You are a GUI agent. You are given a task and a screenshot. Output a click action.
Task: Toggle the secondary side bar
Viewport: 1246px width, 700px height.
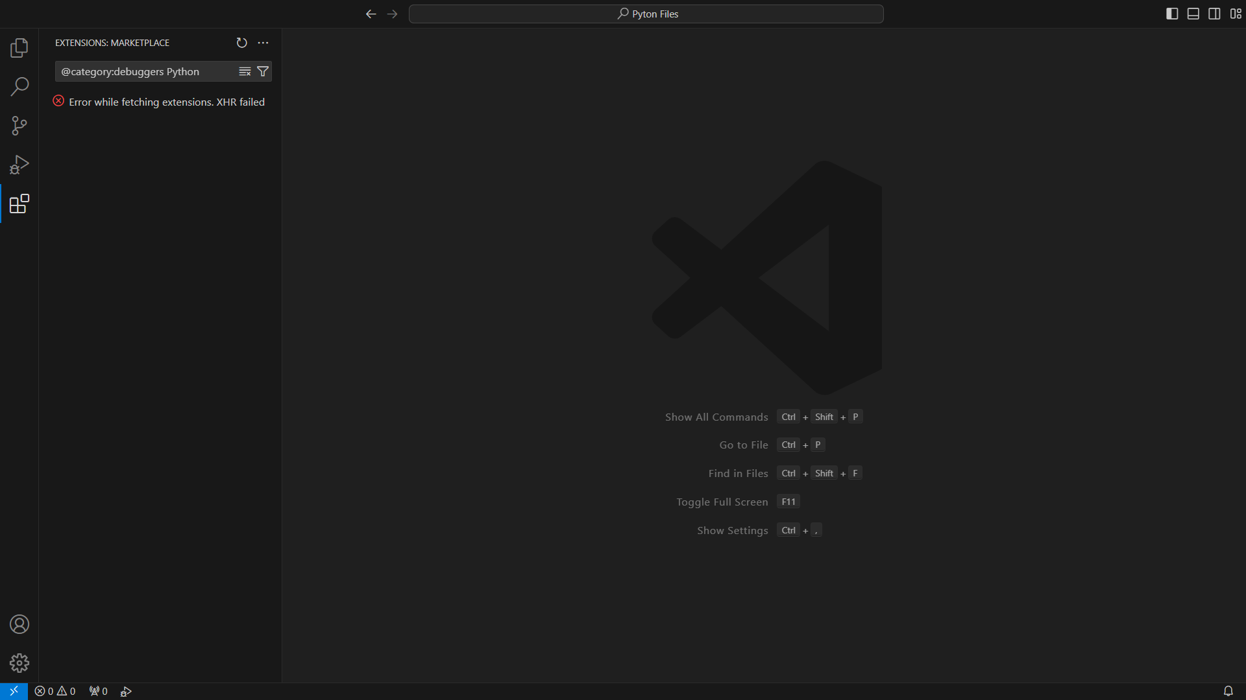click(1214, 14)
